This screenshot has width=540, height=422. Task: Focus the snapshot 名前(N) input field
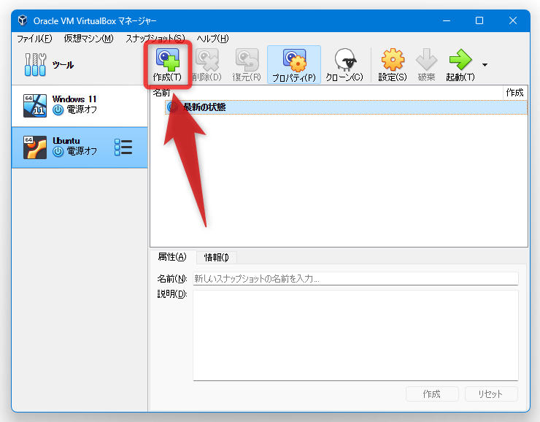pos(355,279)
